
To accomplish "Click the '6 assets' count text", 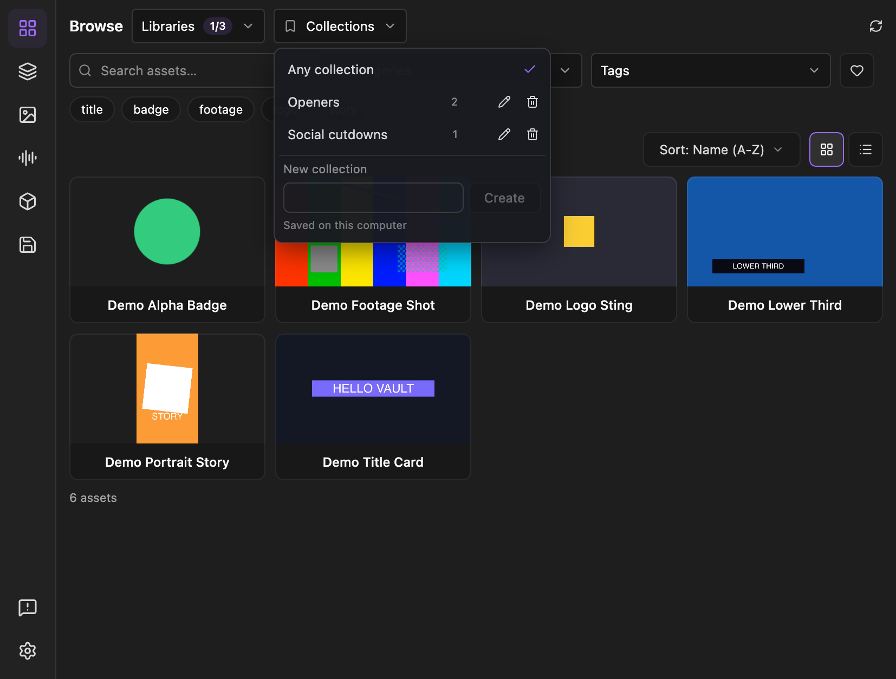I will click(93, 498).
